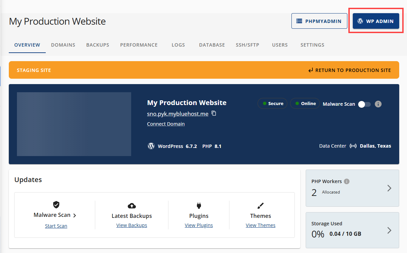Click the '0.04 / 10 GB' storage value
This screenshot has height=253, width=407.
coord(345,234)
